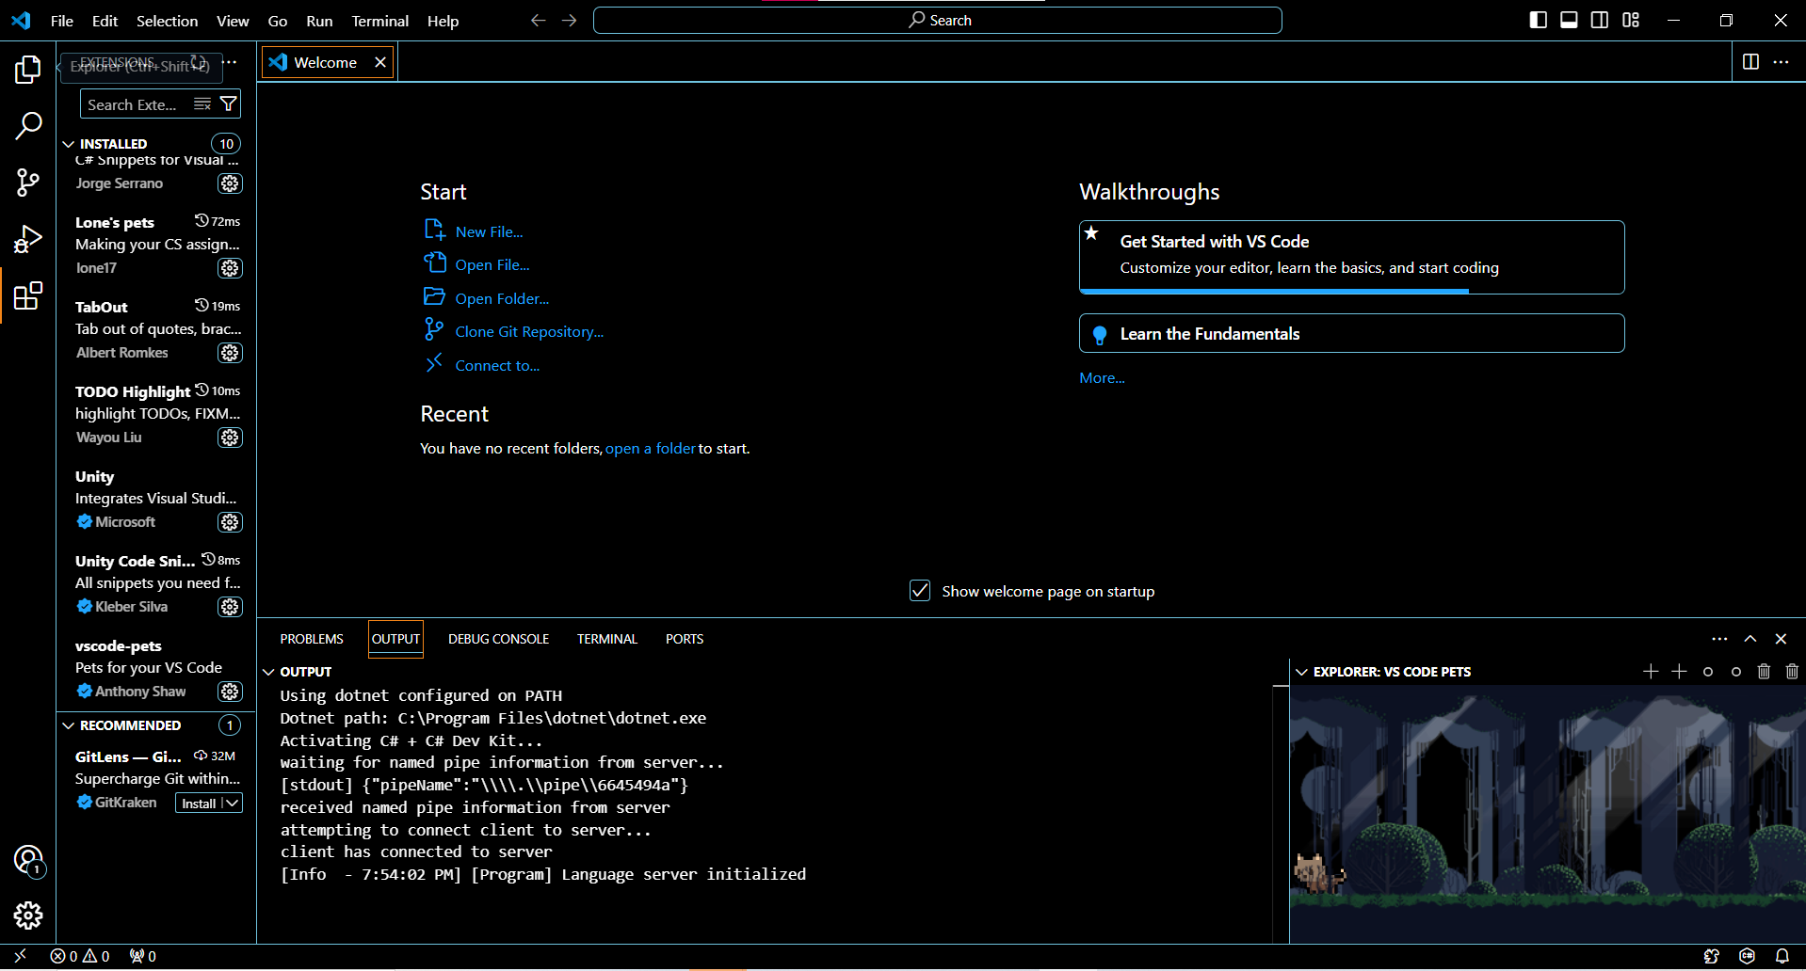Viewport: 1806px width, 971px height.
Task: Open editor more actions ellipsis
Action: coord(1781,62)
